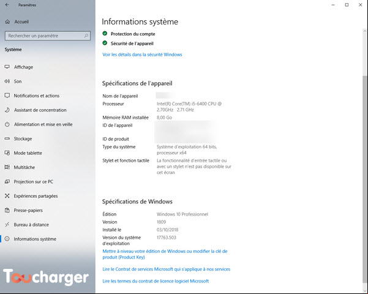Viewport: 368px width, 294px height.
Task: Click the processor value Intel Core i5-6400
Action: [x=189, y=107]
